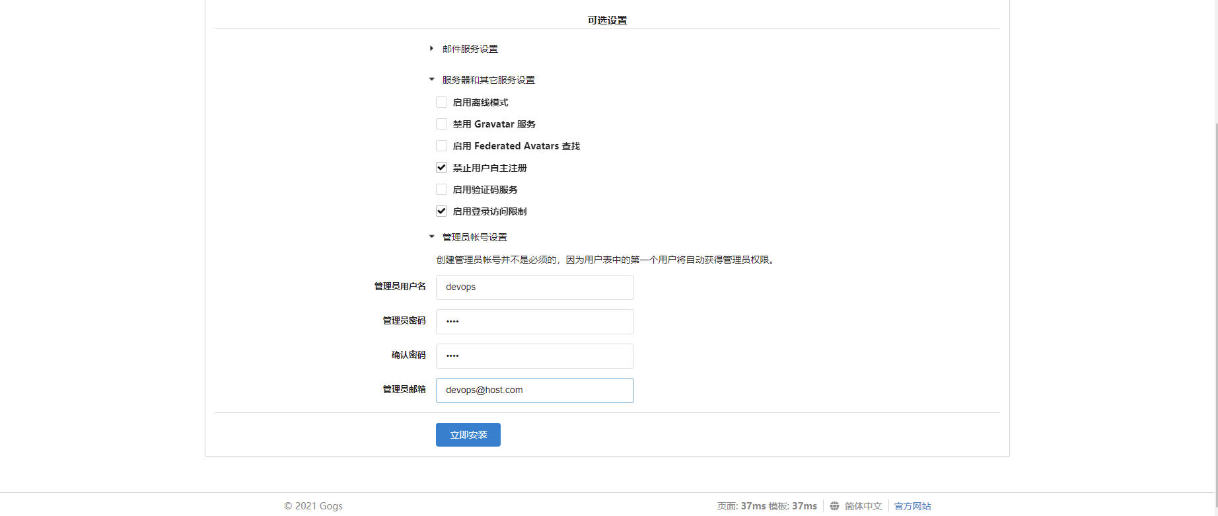Click the 可选设置 heading text
1218x516 pixels.
(608, 20)
